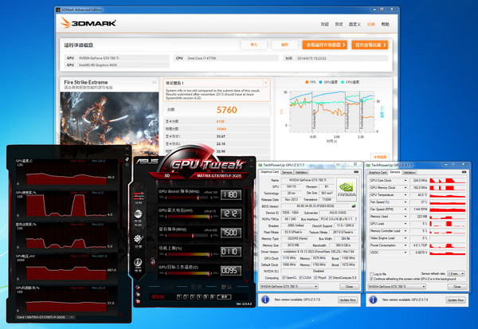Click the screenshot camera icon in GPU-Z Graphics Card window
Image resolution: width=478 pixels, height=329 pixels.
(356, 172)
